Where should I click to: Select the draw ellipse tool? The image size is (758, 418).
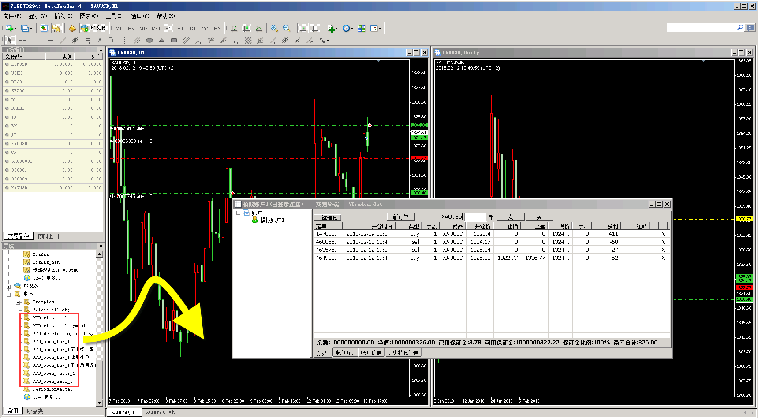point(149,41)
